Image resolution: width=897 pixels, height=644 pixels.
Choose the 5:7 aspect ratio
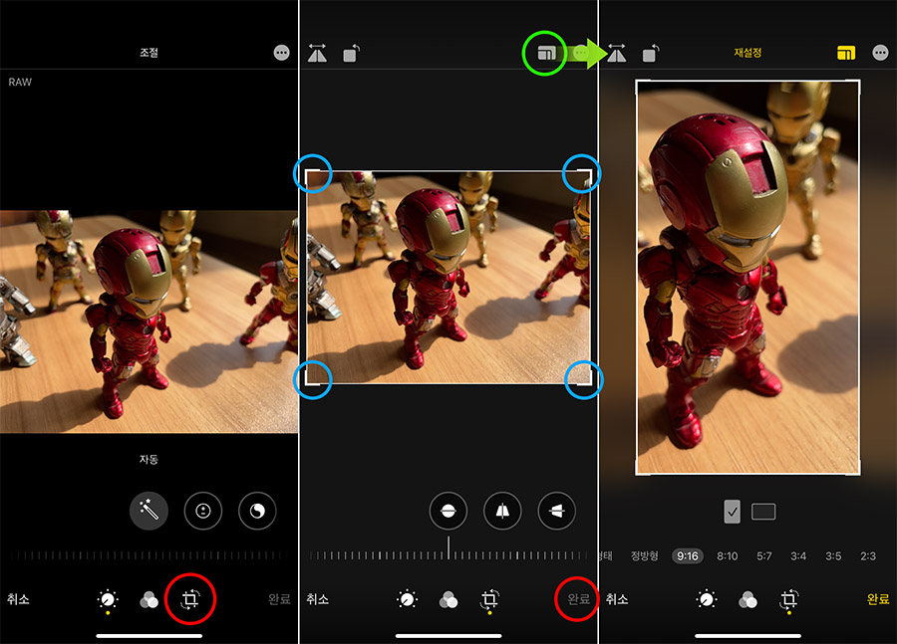(x=763, y=556)
